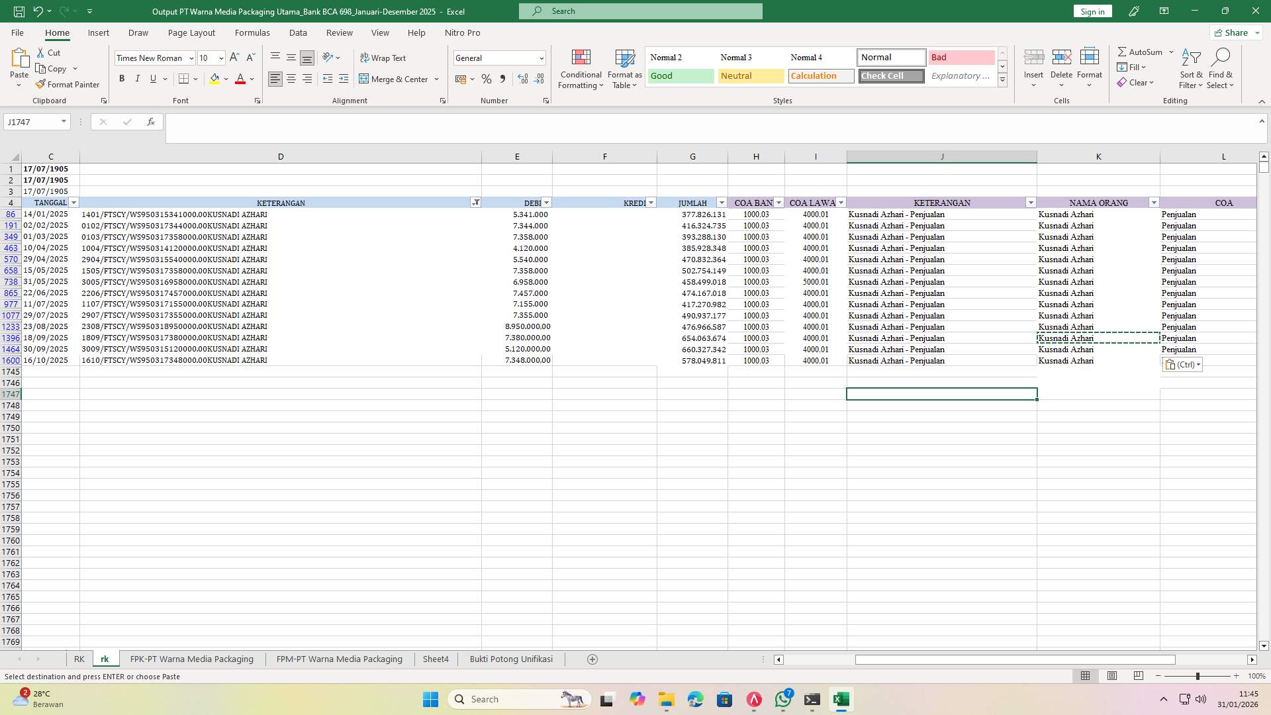The image size is (1271, 715).
Task: Click the Sign in button
Action: [x=1092, y=11]
